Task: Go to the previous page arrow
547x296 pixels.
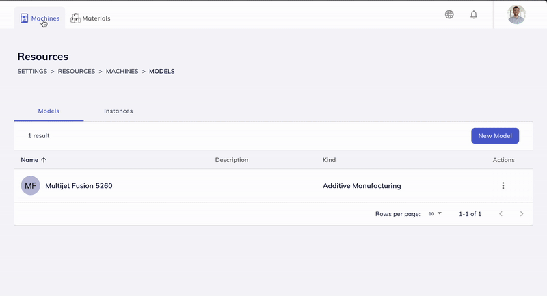Action: 501,214
